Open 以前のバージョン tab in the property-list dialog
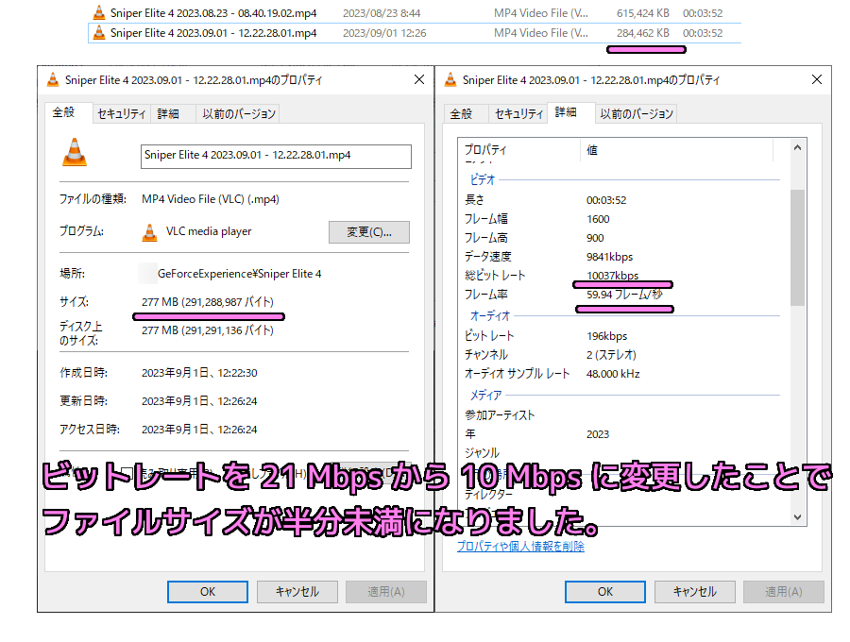The height and width of the screenshot is (642, 850). pos(637,114)
